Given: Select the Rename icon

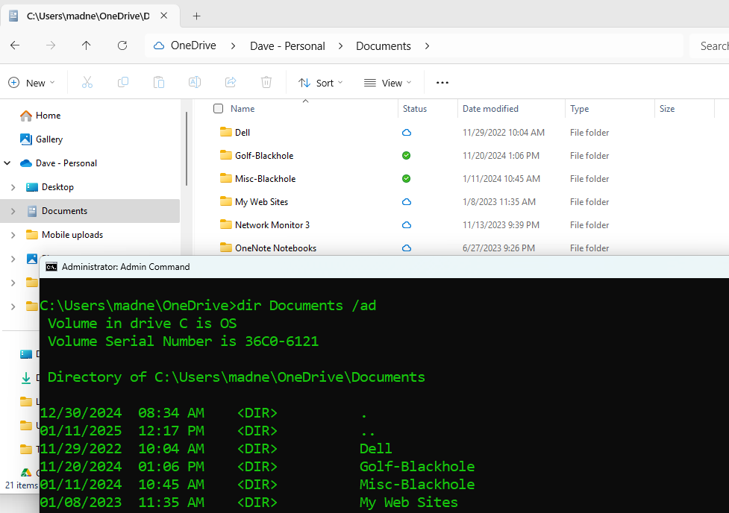Looking at the screenshot, I should (x=194, y=82).
